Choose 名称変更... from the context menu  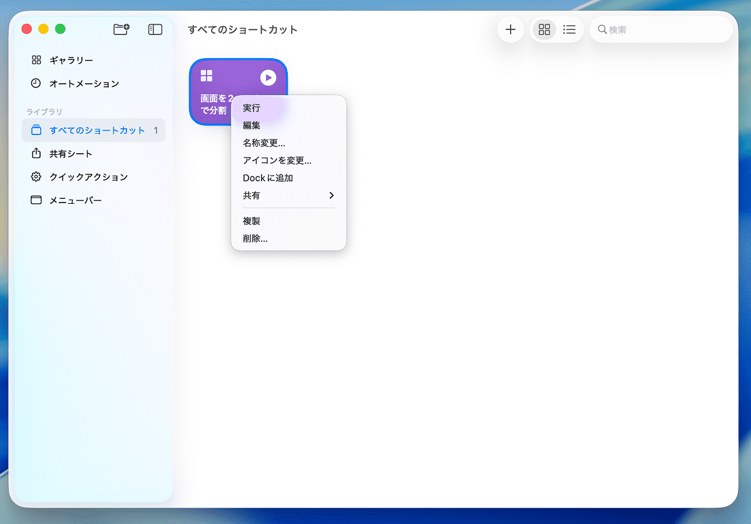pyautogui.click(x=289, y=143)
